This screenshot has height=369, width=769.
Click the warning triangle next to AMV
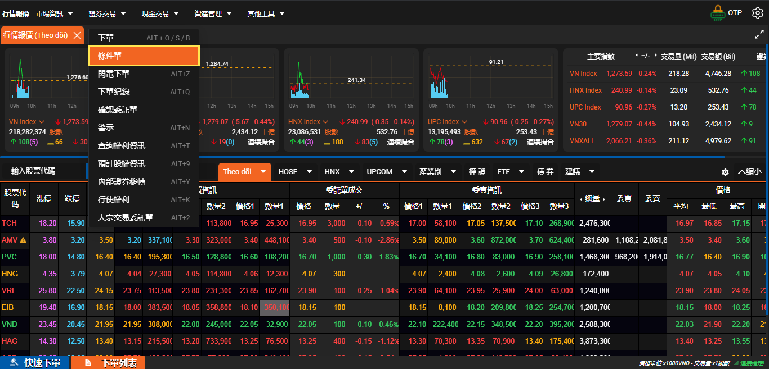23,240
